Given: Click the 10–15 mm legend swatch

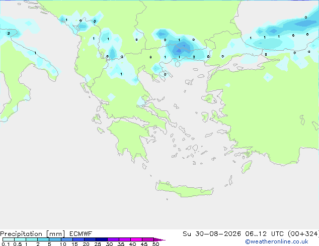Looking at the screenshot, I should [67, 239].
